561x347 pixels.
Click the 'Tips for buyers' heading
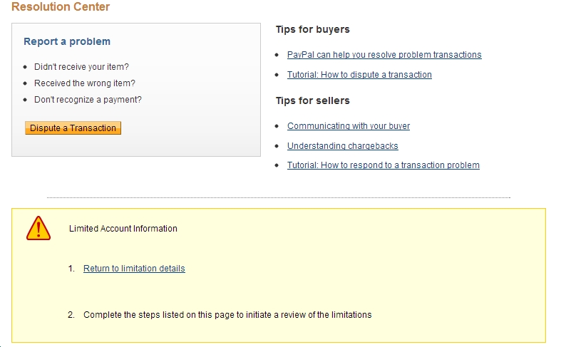click(313, 30)
